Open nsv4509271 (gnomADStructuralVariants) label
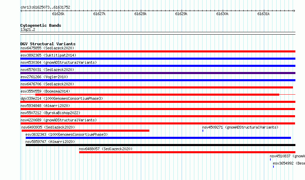This screenshot has height=180, width=305. tap(240, 127)
